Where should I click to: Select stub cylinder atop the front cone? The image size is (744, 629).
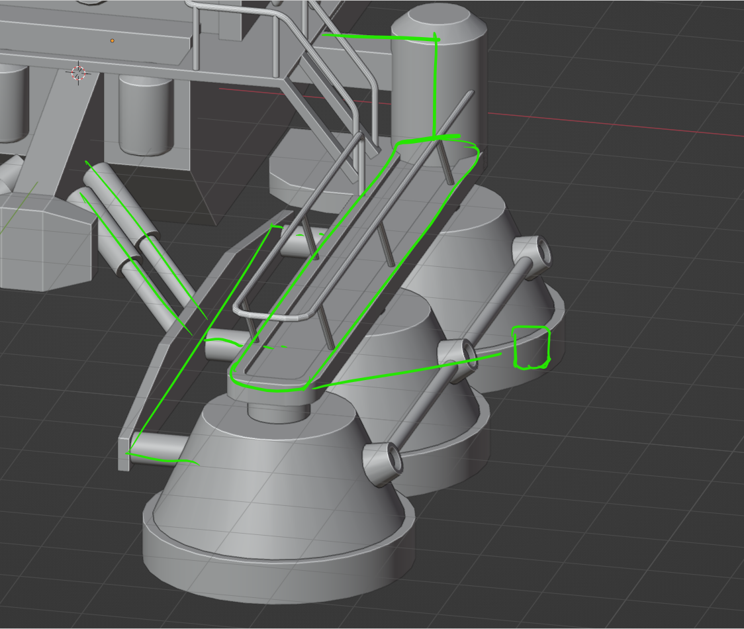277,411
